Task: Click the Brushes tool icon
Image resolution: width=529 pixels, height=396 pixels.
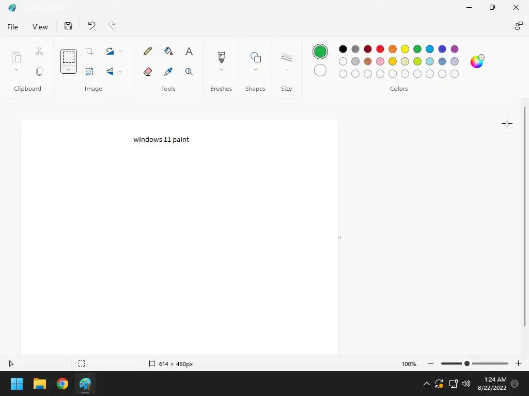Action: tap(221, 57)
